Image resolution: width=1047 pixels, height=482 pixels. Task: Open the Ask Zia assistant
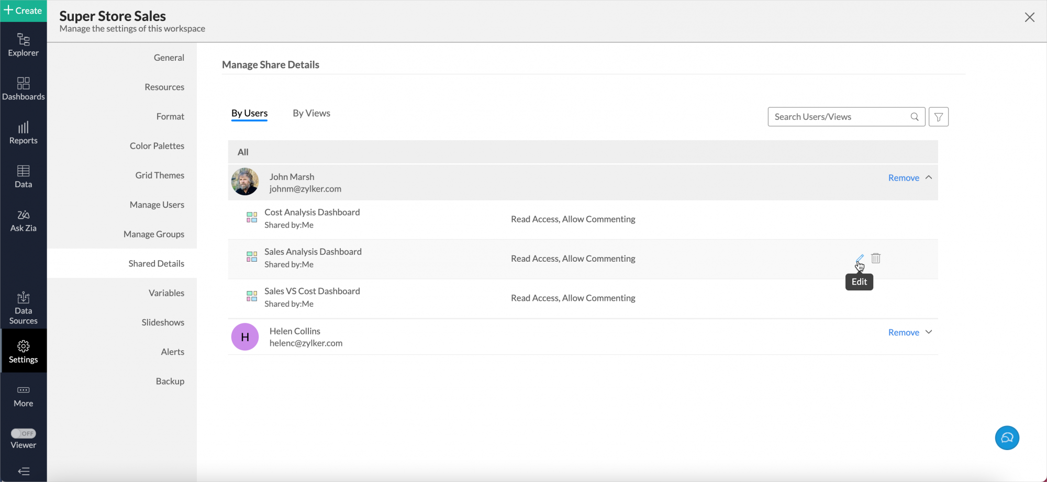[x=23, y=220]
